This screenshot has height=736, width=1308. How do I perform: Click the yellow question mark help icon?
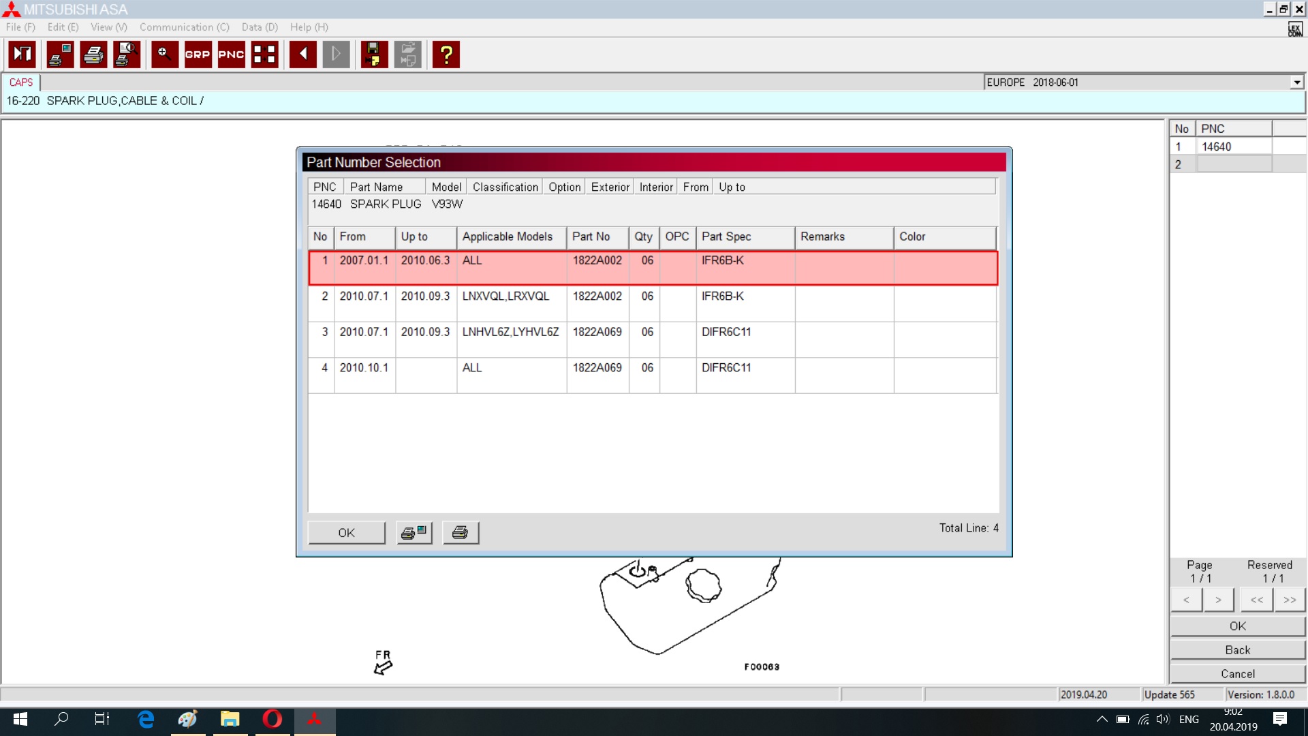(x=446, y=55)
